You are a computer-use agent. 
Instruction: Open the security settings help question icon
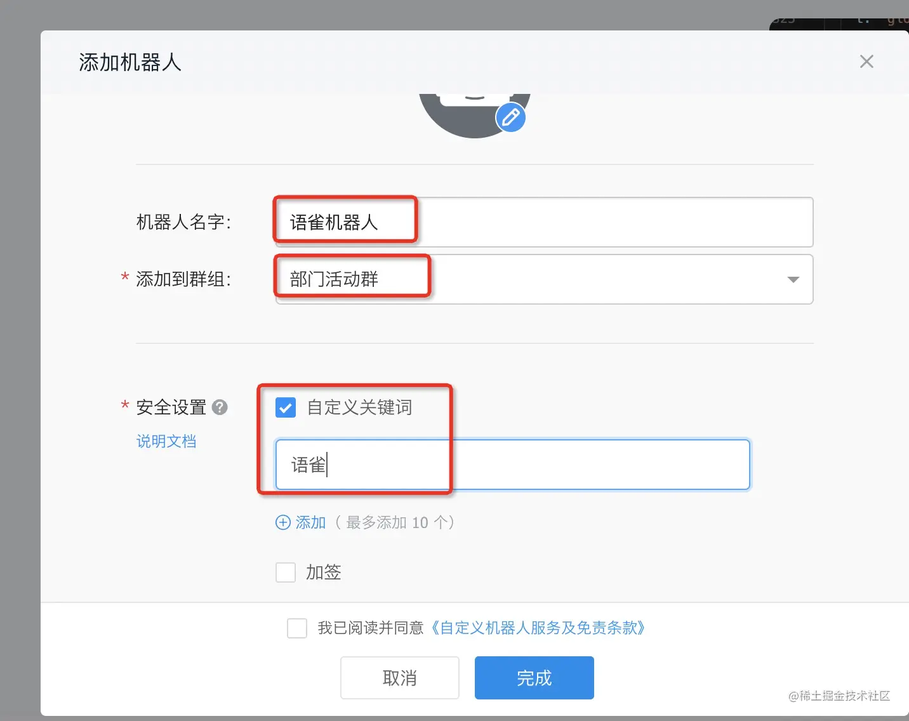220,407
